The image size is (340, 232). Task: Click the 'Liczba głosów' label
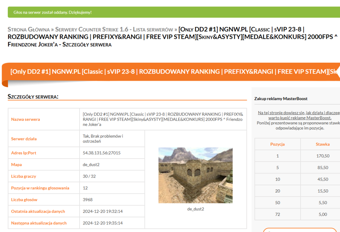[x=24, y=200]
